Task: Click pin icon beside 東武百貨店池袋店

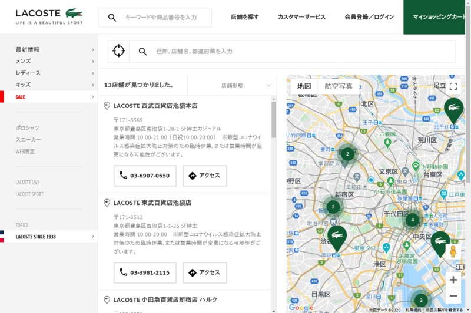Action: 107,203
